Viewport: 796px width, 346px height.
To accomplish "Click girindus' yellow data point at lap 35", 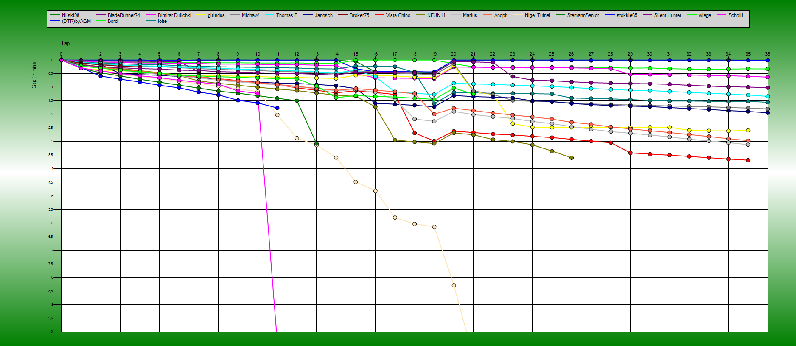I will pos(748,130).
